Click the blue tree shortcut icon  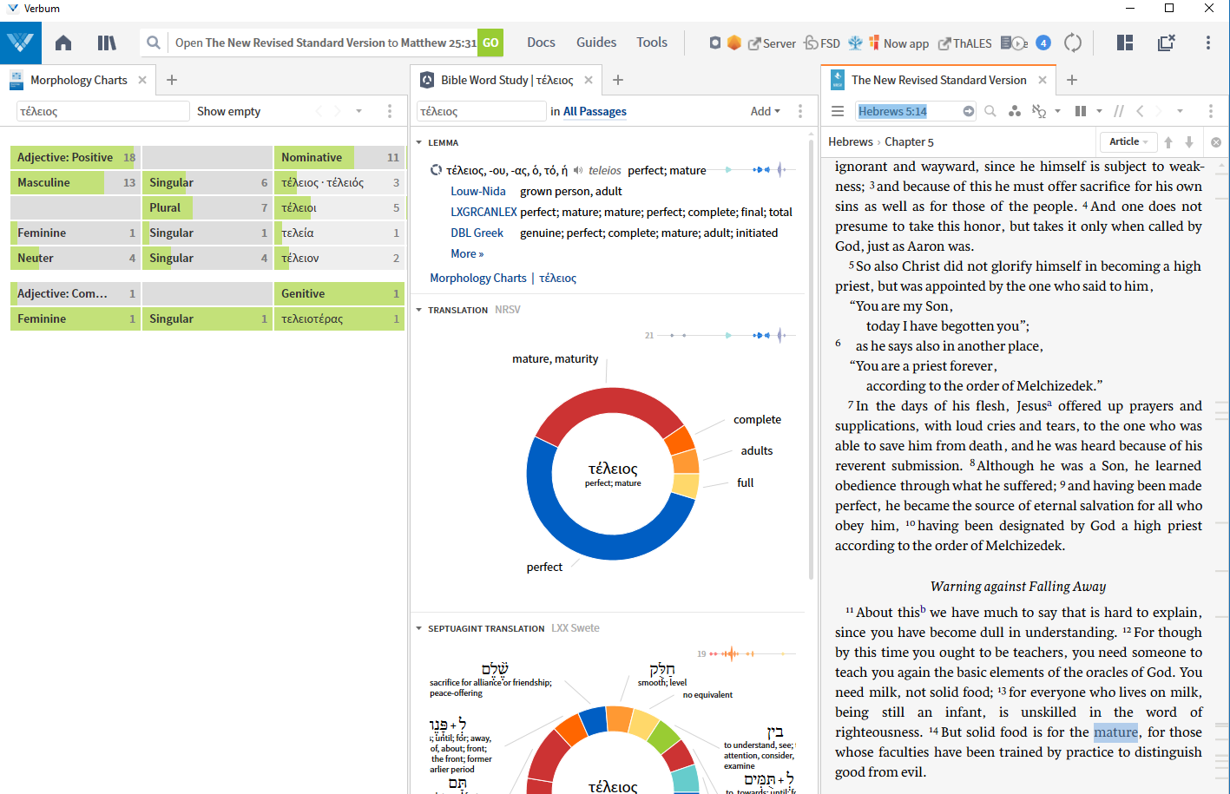(x=856, y=43)
